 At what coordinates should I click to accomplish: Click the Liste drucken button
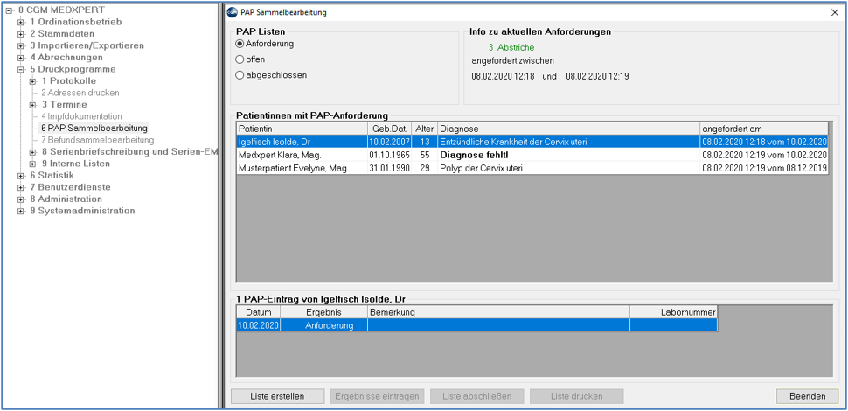tap(576, 396)
